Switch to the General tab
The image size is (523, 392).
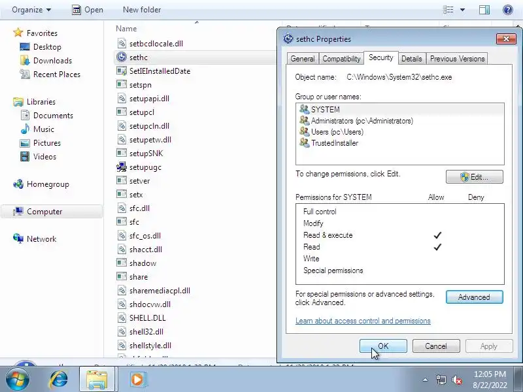[x=303, y=59]
